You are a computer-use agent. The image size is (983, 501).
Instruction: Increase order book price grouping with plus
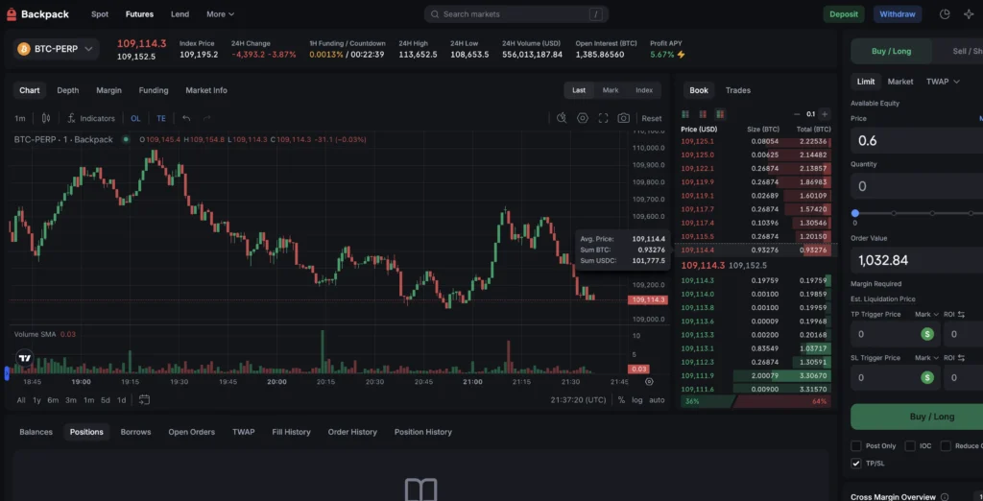pyautogui.click(x=824, y=113)
